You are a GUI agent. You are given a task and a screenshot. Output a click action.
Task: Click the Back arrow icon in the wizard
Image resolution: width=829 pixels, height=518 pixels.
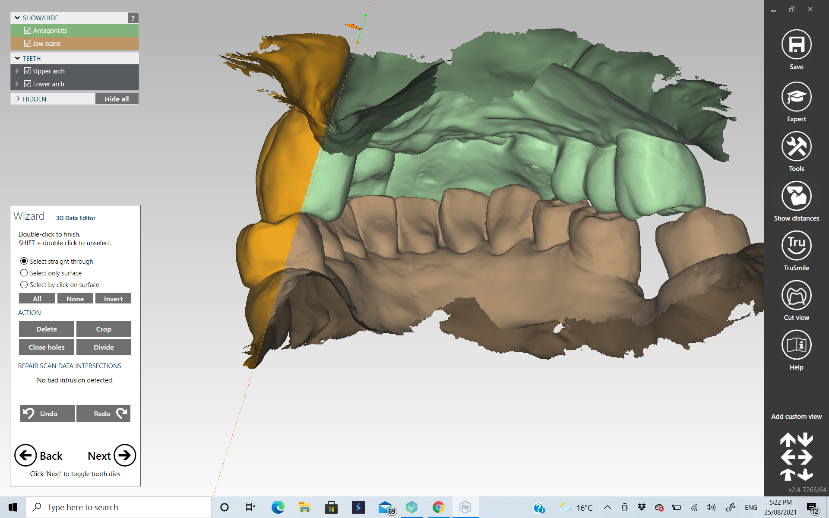tap(25, 455)
